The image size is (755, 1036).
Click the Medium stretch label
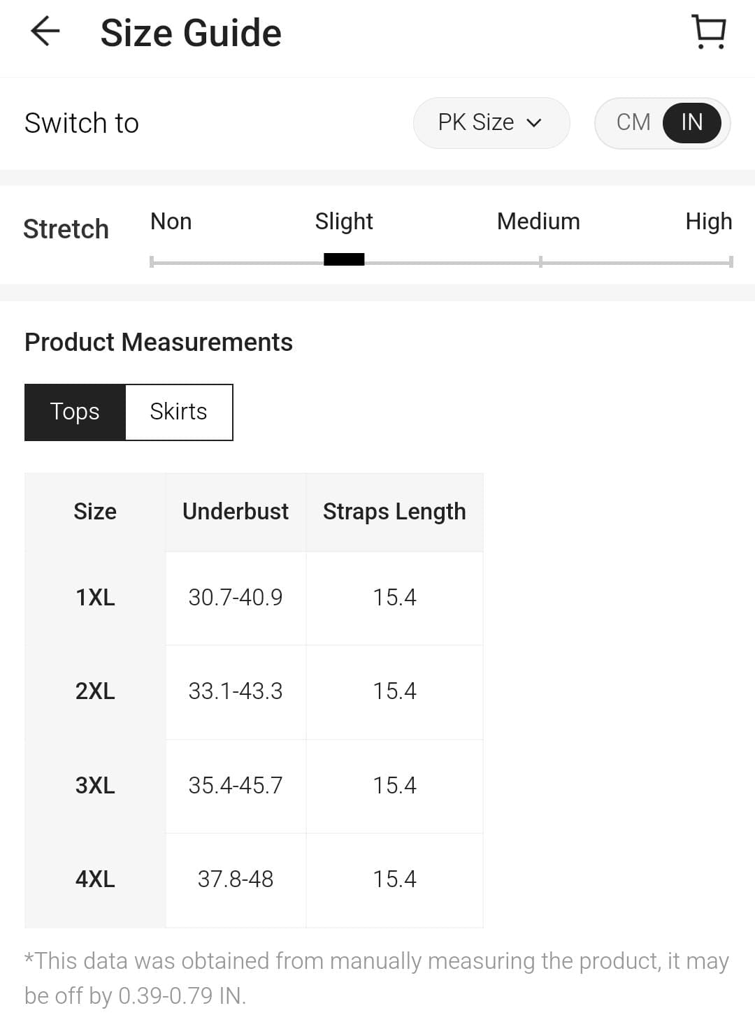[x=538, y=222]
